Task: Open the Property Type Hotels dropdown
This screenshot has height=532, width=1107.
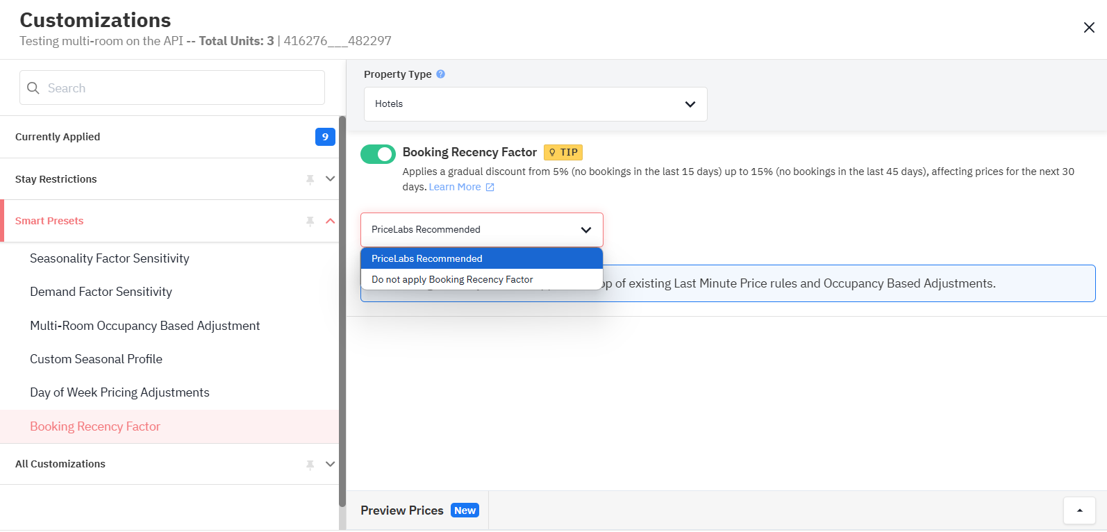Action: 535,104
